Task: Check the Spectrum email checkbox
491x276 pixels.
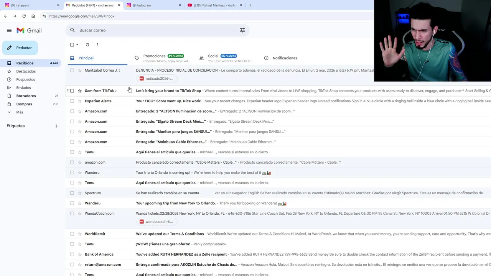Action: click(x=72, y=193)
